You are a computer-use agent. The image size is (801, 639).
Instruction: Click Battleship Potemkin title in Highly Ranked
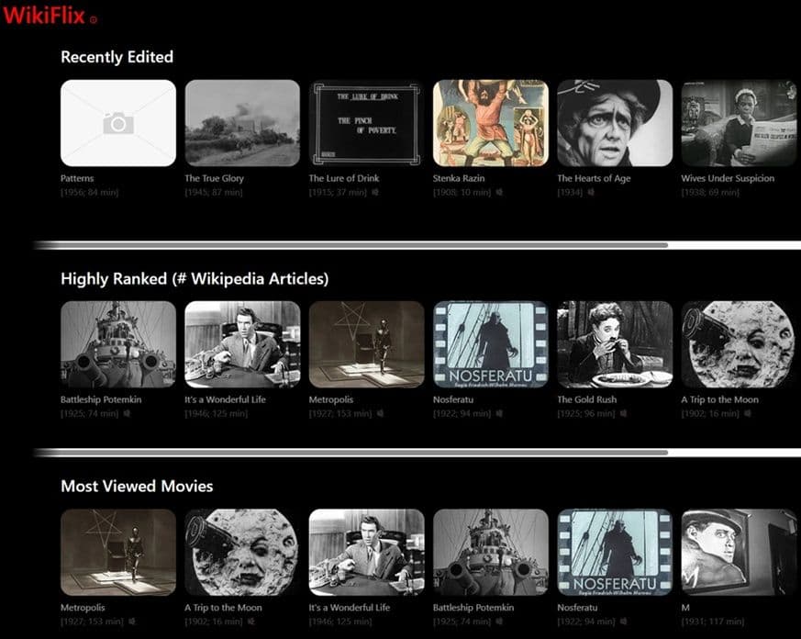pyautogui.click(x=101, y=399)
